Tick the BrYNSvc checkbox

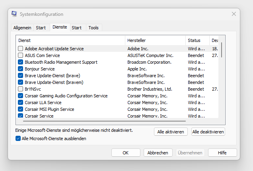pyautogui.click(x=21, y=89)
